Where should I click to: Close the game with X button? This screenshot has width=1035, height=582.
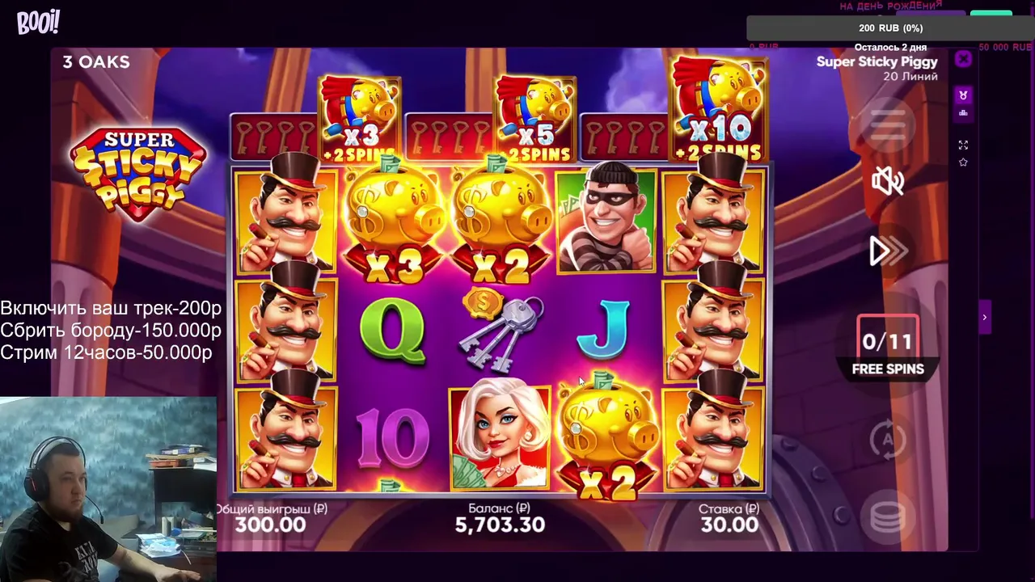point(963,59)
